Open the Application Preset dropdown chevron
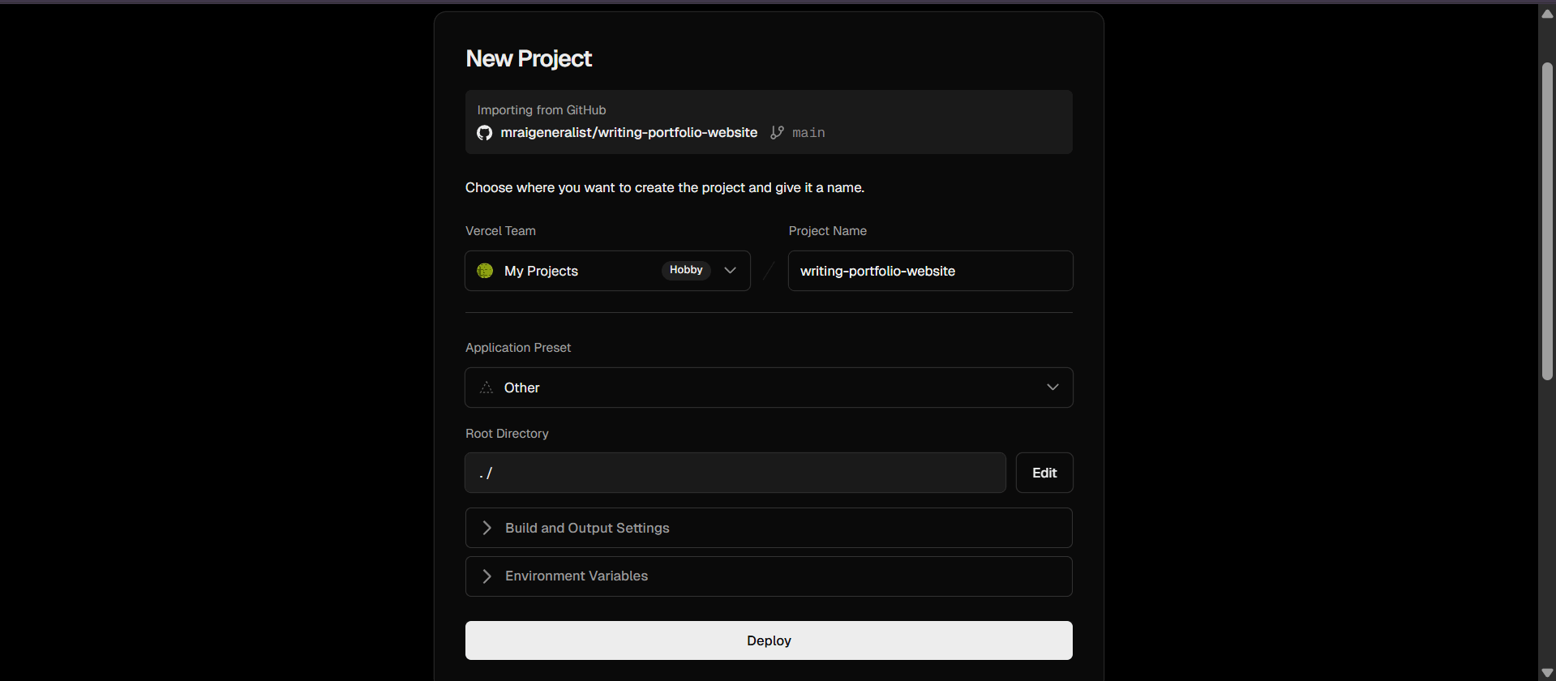1556x681 pixels. tap(1052, 388)
